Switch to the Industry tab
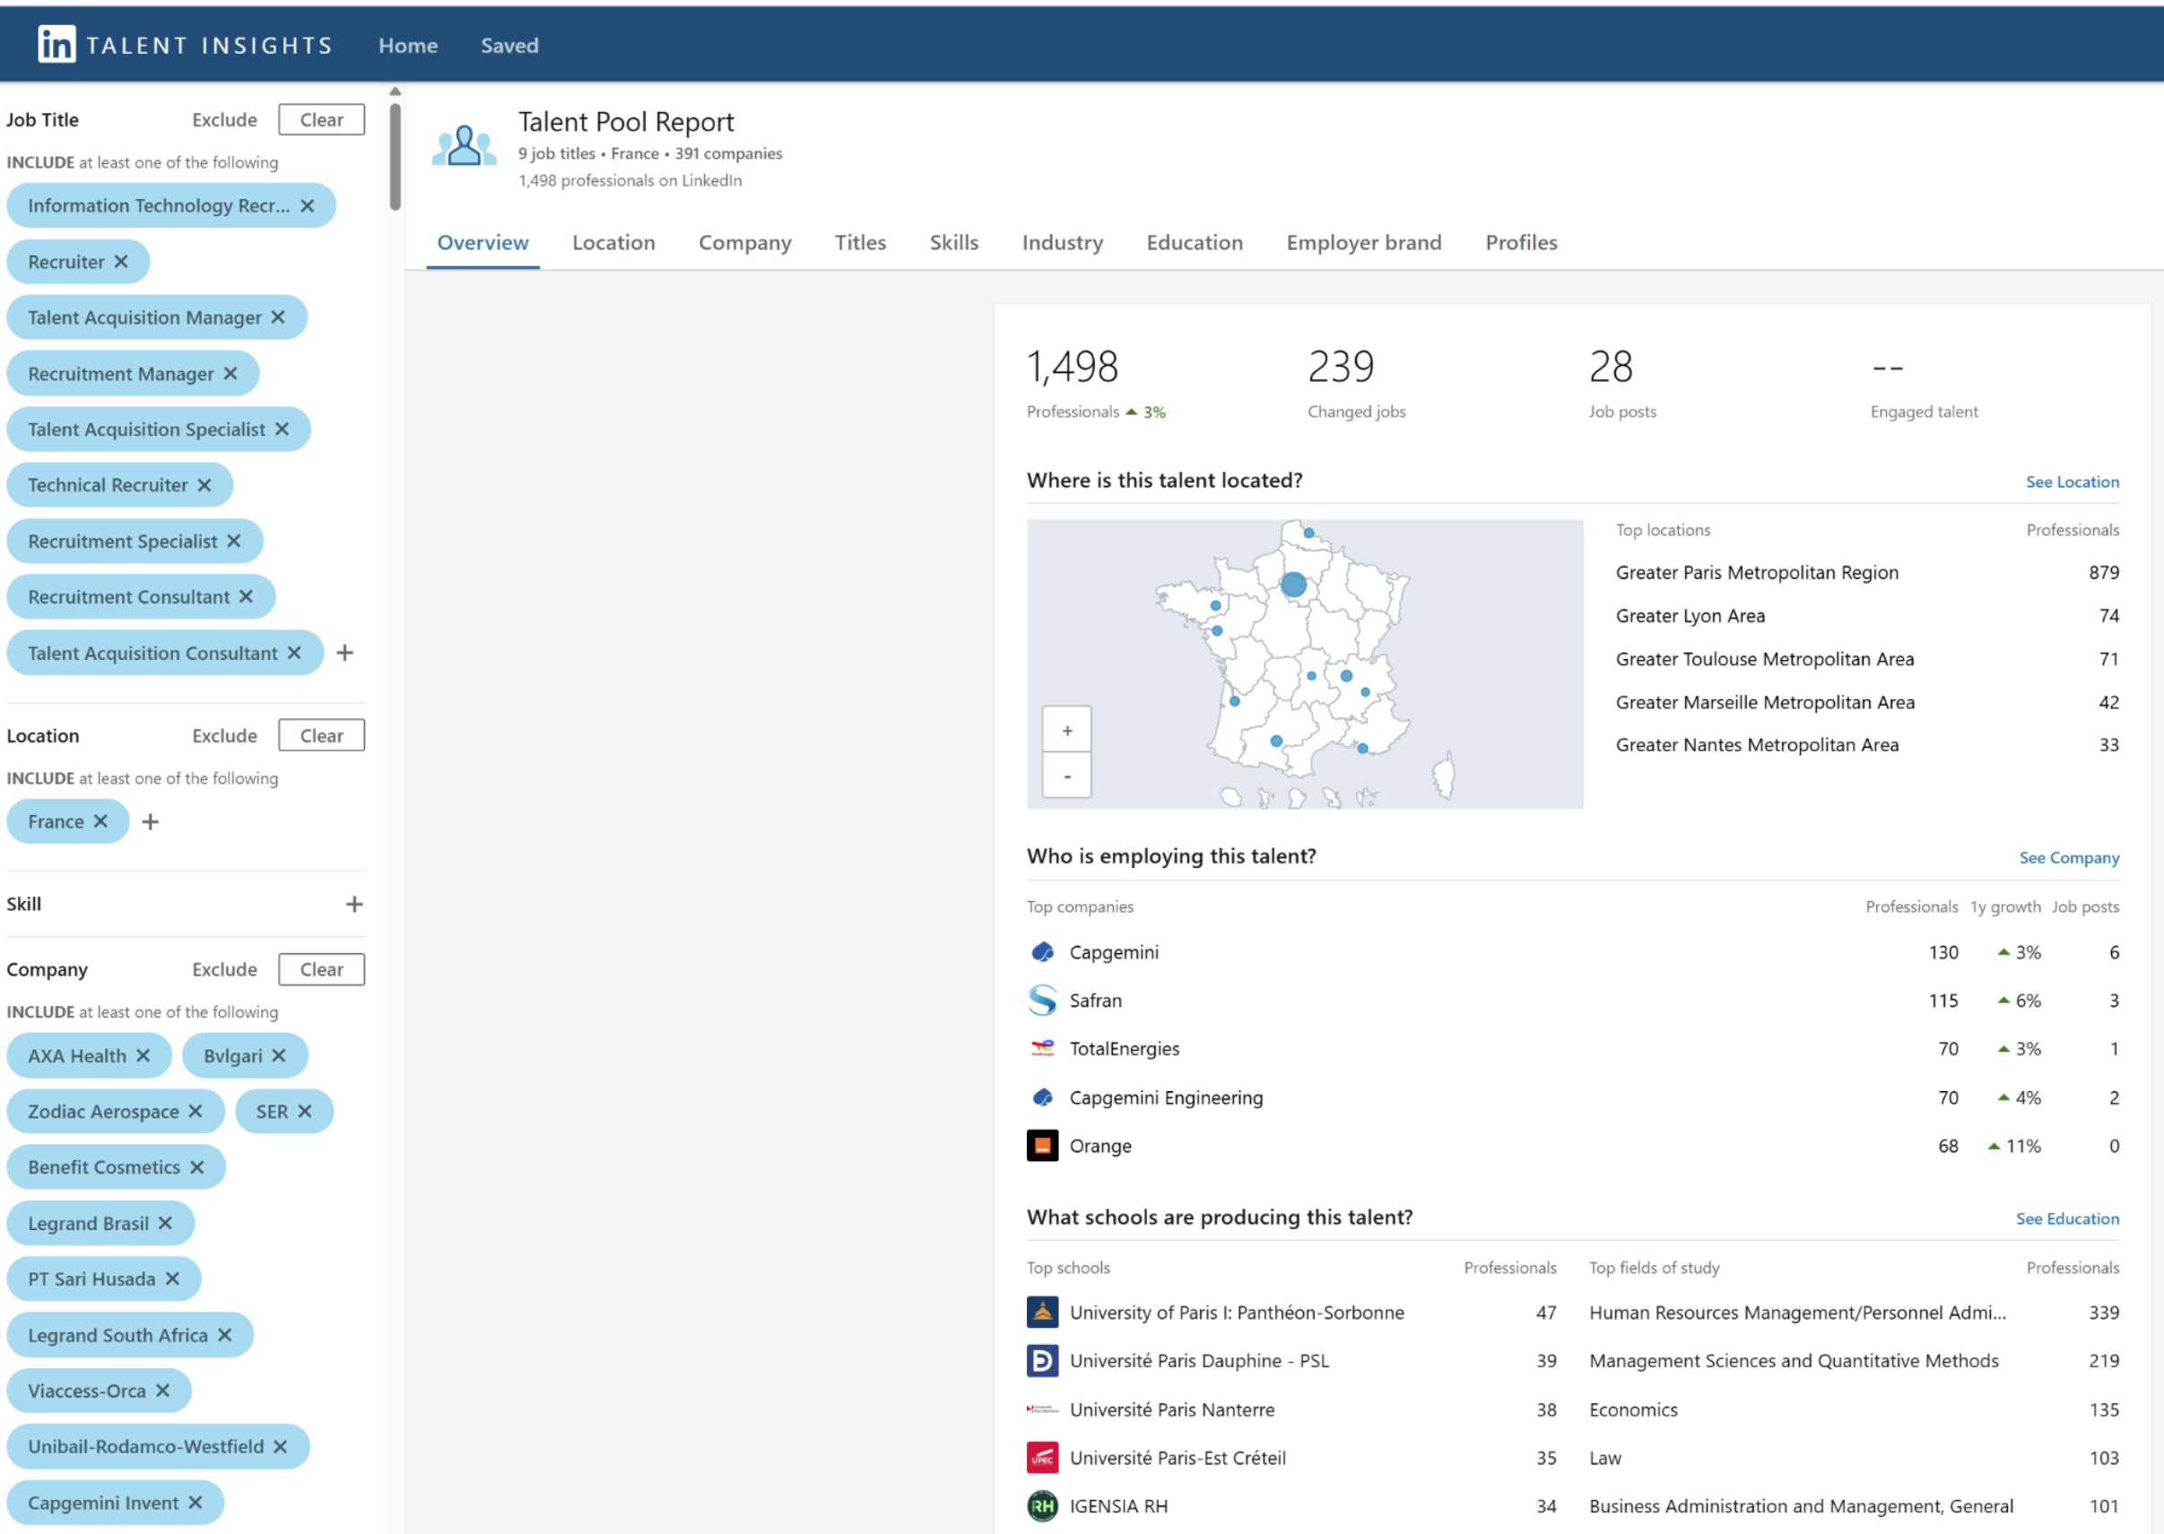This screenshot has height=1534, width=2164. [1062, 243]
